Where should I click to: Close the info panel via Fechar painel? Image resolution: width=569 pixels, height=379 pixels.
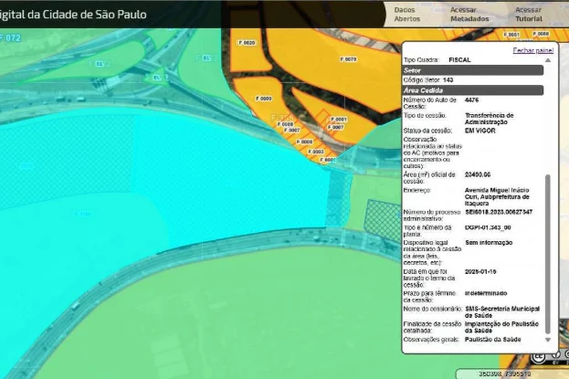[532, 50]
